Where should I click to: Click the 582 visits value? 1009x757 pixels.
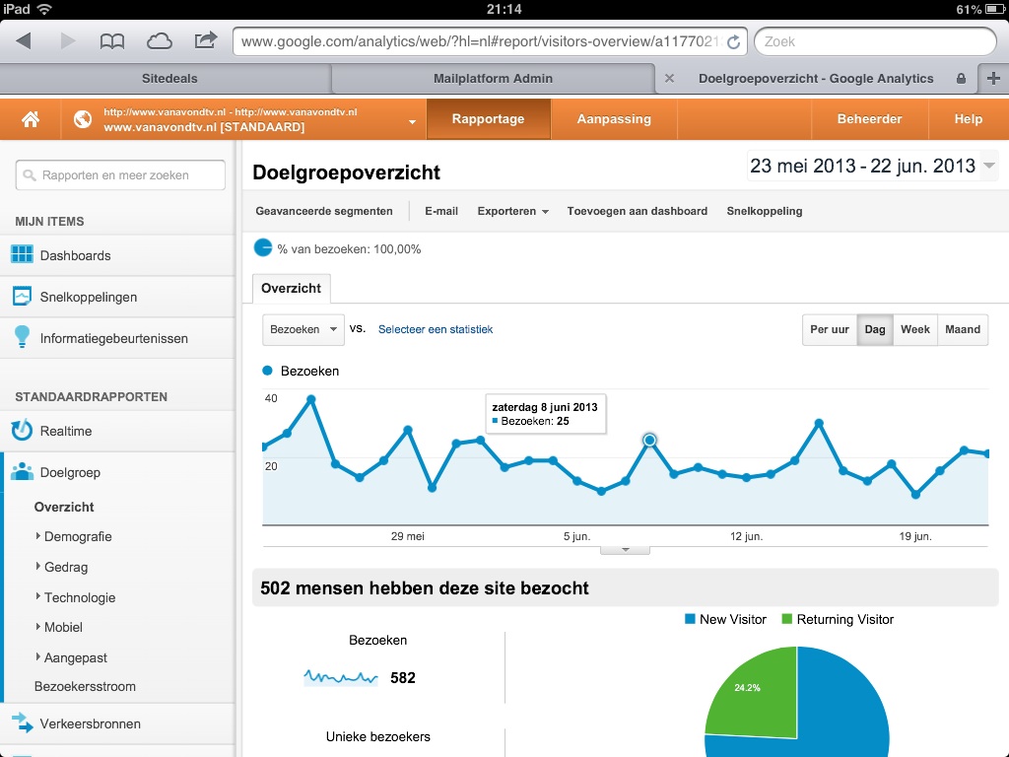(403, 678)
